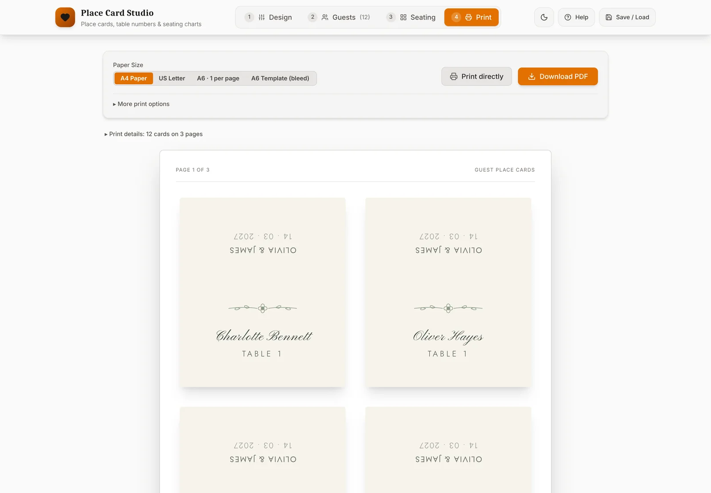Expand More print options
This screenshot has width=711, height=493.
[141, 104]
